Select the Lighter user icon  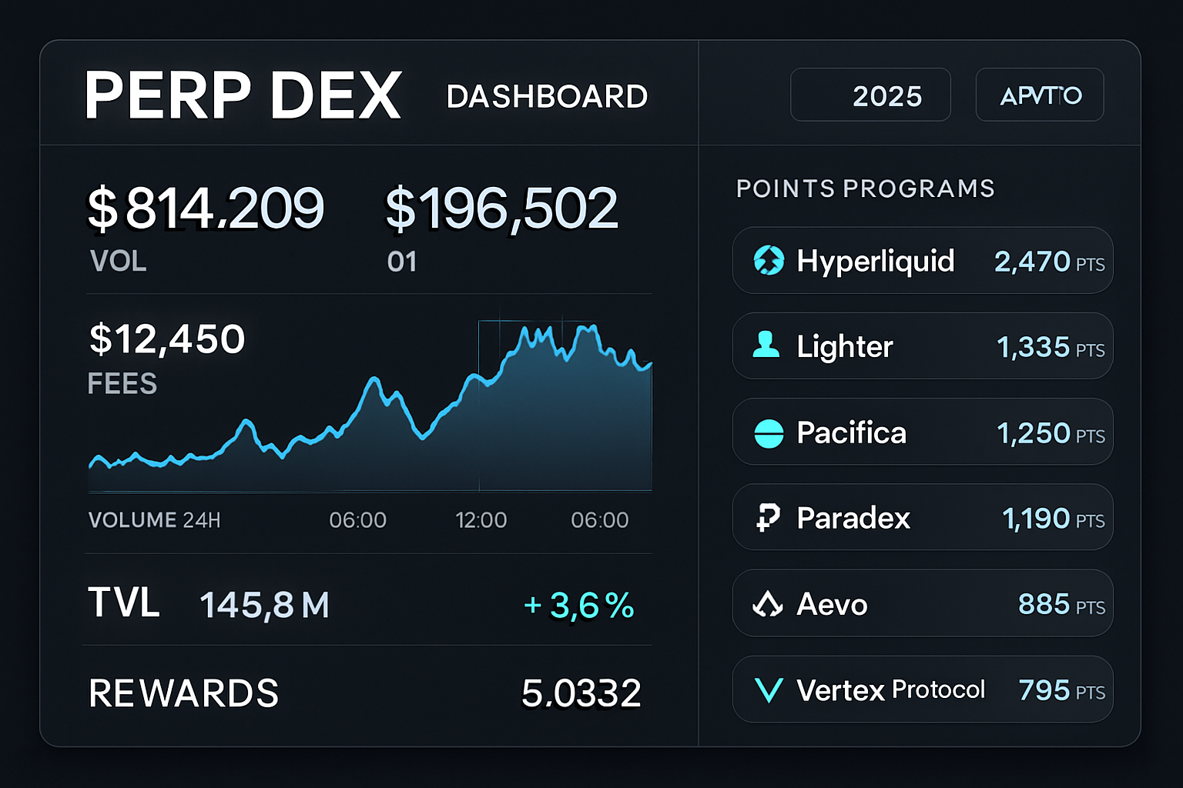[x=767, y=346]
